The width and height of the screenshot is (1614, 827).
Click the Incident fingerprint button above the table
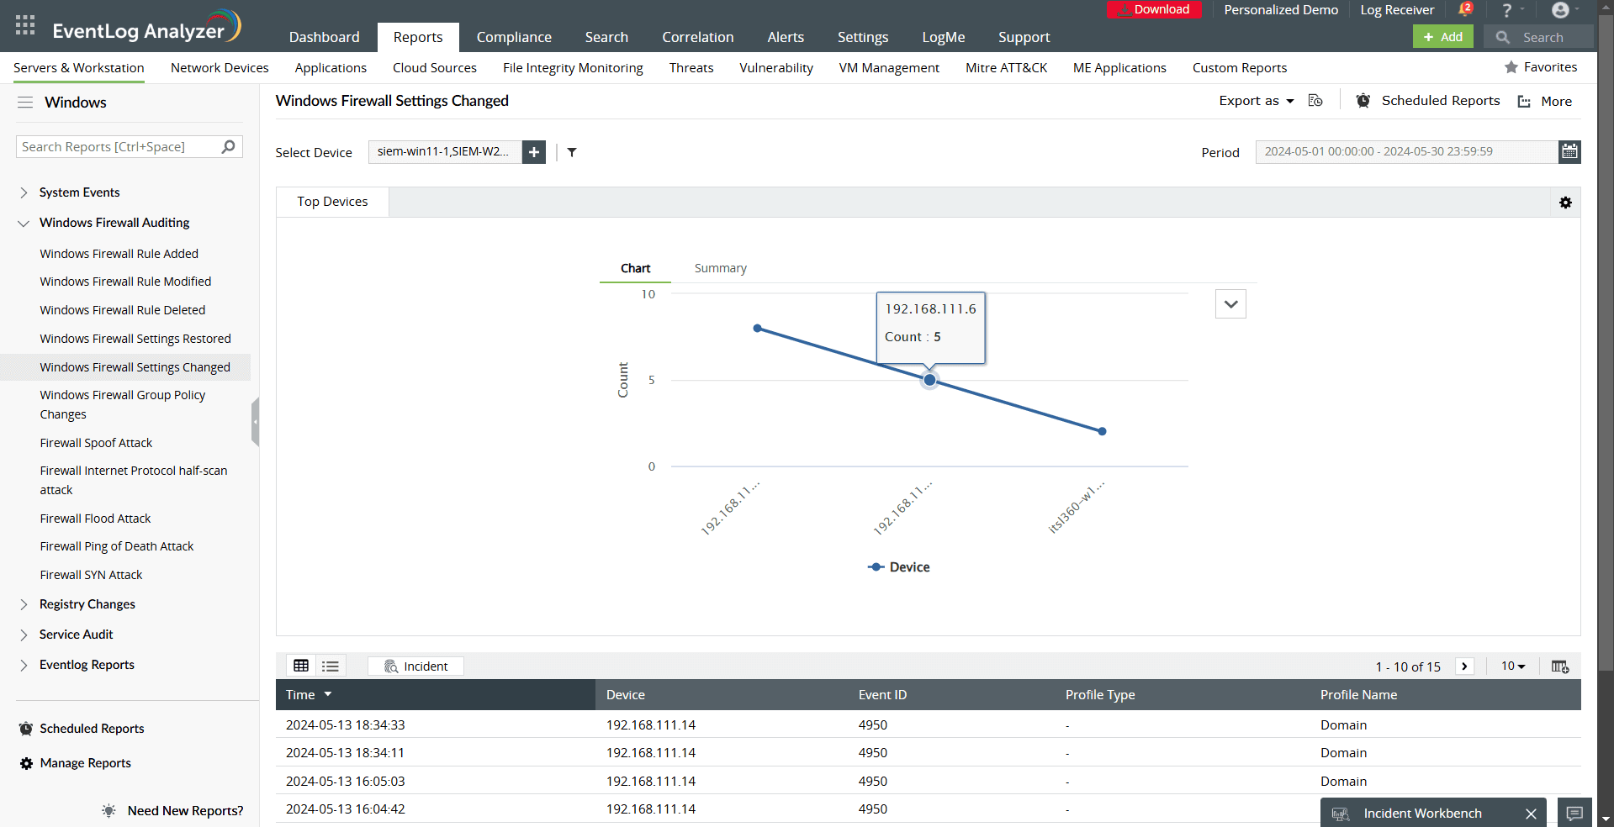(415, 666)
